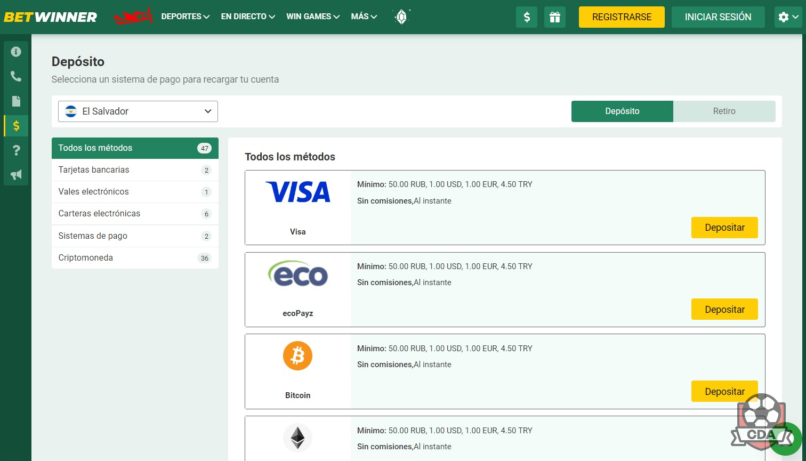Select the dollar payments icon in sidebar
This screenshot has width=806, height=461.
(16, 126)
